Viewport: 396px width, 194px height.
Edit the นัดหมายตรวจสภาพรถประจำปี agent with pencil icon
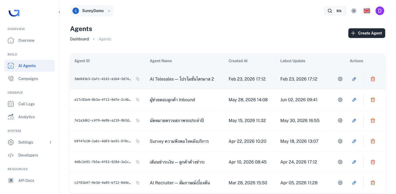pyautogui.click(x=354, y=120)
